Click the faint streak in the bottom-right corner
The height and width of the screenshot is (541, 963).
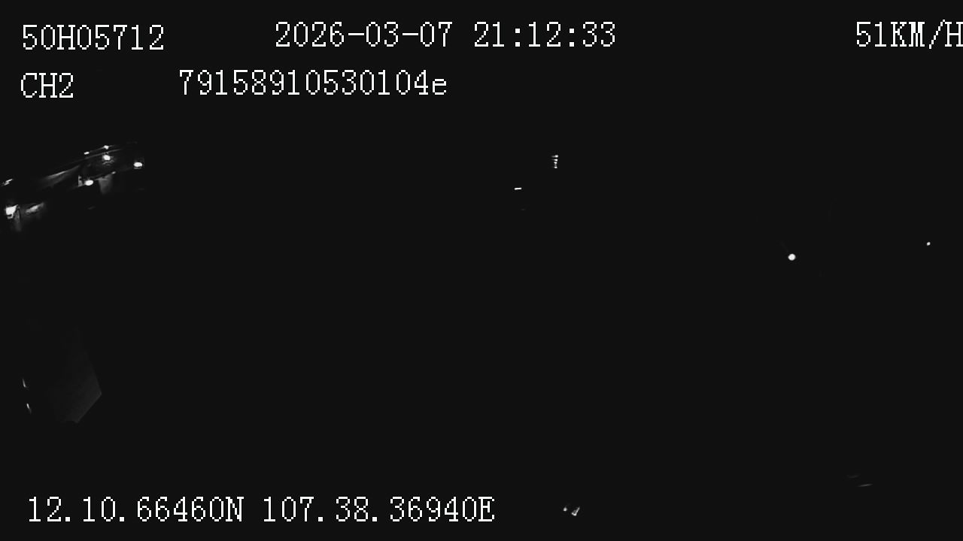point(859,481)
